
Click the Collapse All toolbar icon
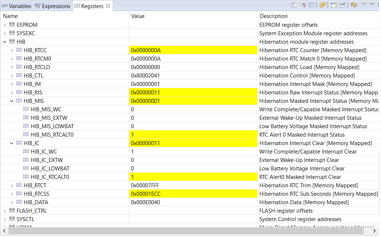pos(311,5)
